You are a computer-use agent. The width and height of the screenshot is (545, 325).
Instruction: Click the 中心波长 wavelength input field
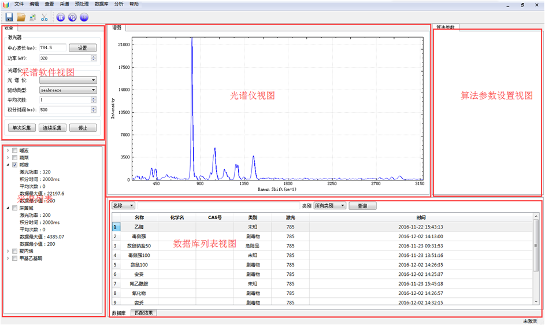click(53, 48)
